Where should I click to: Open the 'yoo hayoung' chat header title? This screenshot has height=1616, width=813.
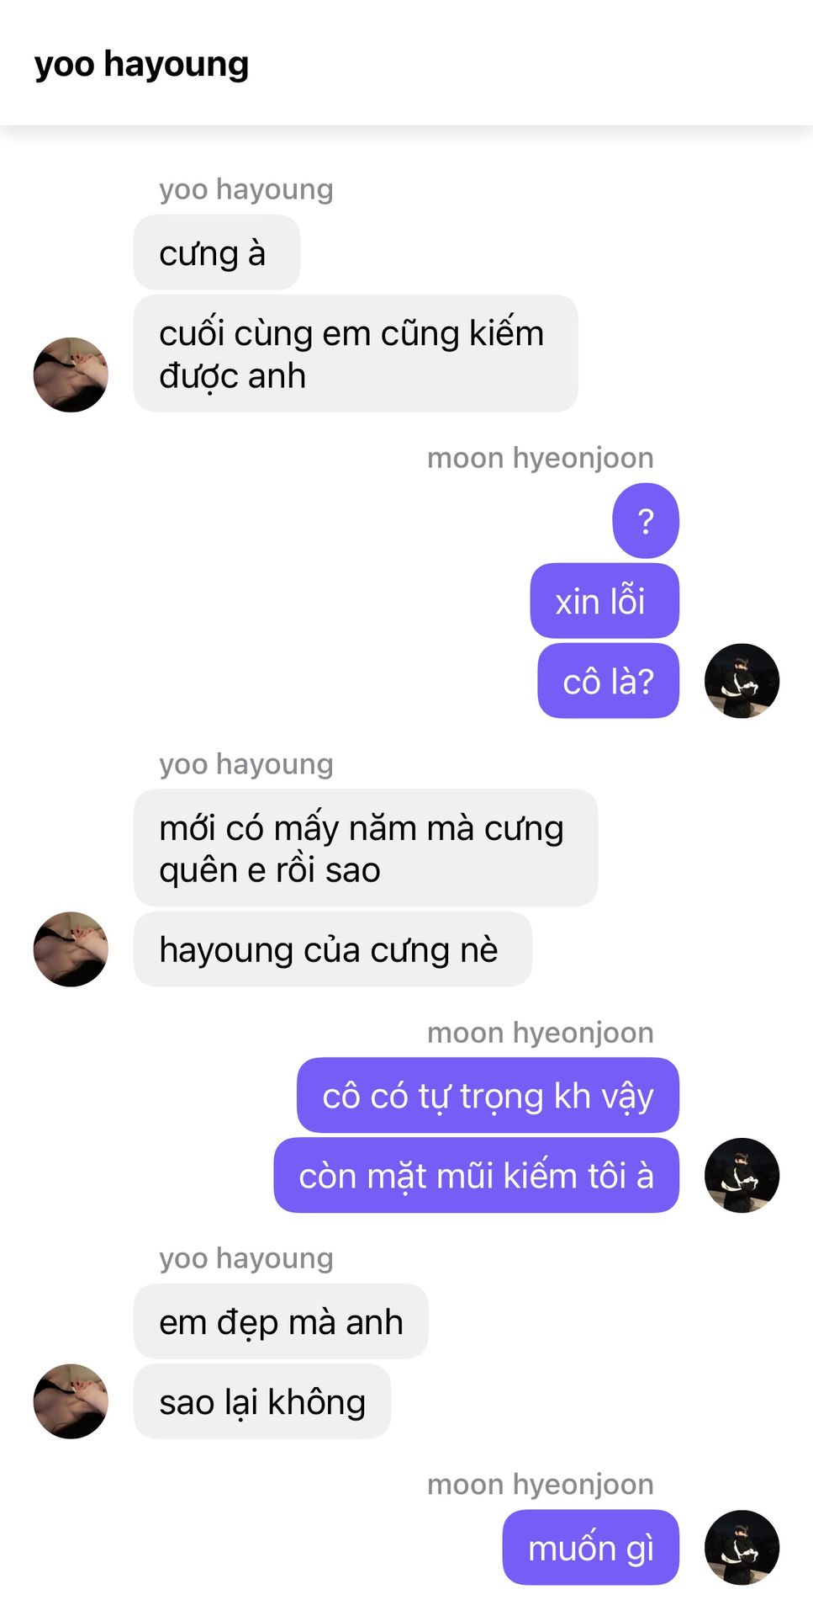(x=141, y=65)
